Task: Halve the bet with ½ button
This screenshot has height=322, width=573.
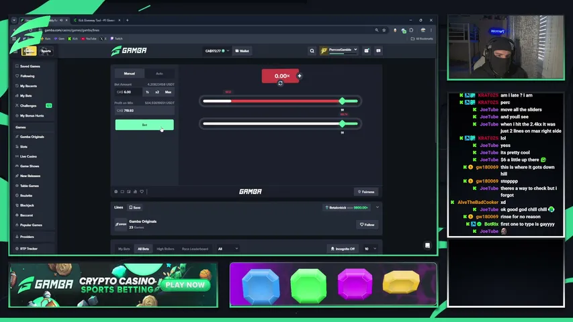Action: tap(147, 92)
